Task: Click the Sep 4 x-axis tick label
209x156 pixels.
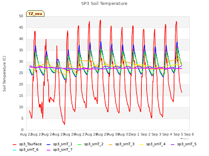Action: point(167,134)
